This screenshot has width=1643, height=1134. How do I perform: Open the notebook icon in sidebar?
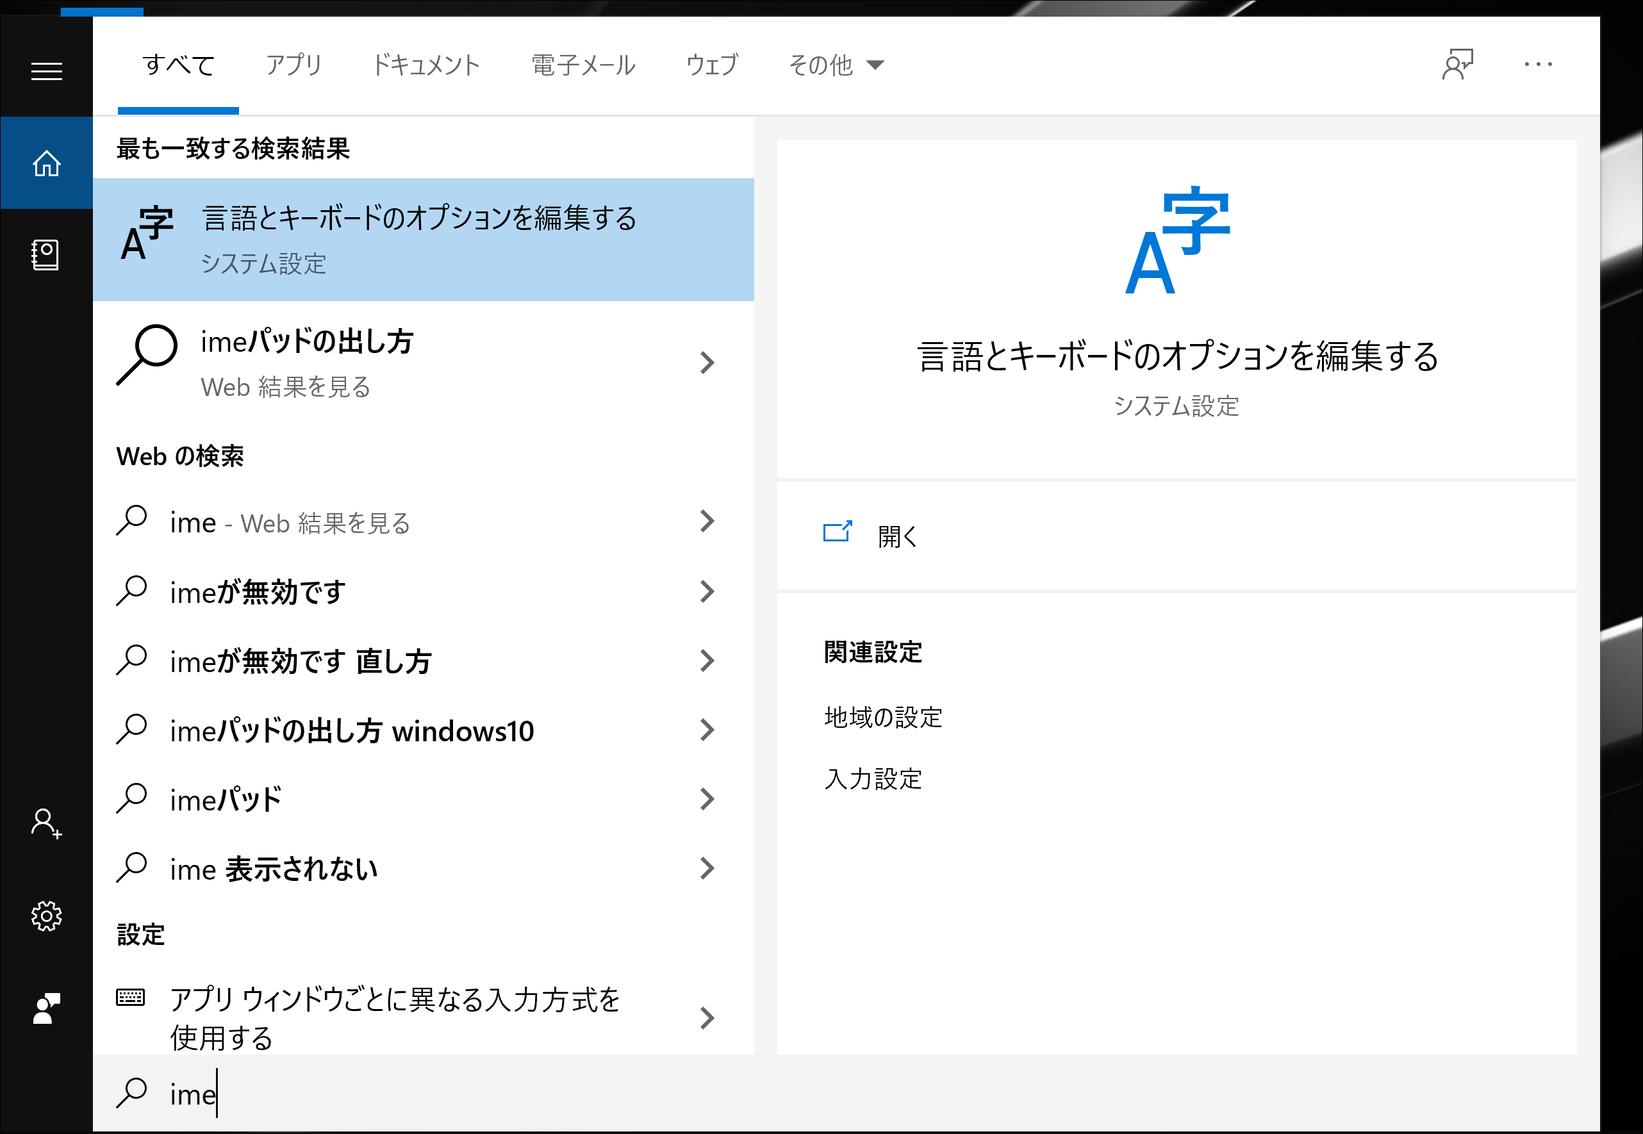coord(45,254)
